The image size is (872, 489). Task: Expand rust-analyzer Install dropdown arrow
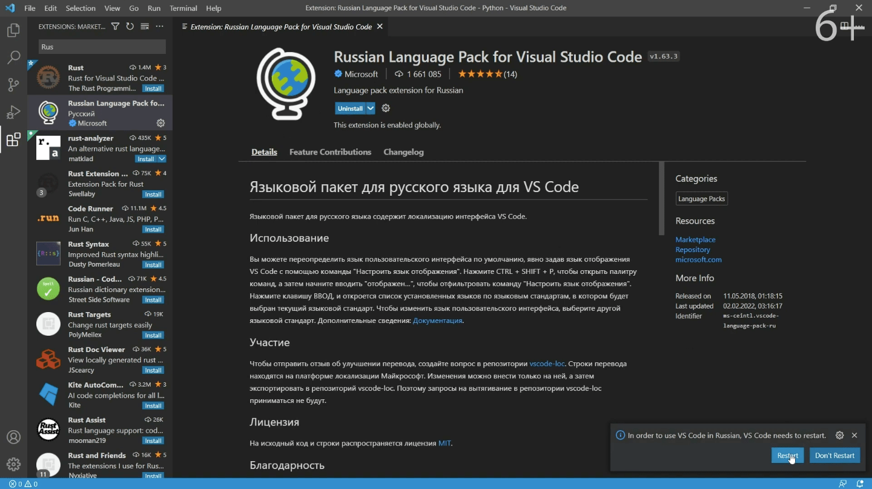(162, 159)
